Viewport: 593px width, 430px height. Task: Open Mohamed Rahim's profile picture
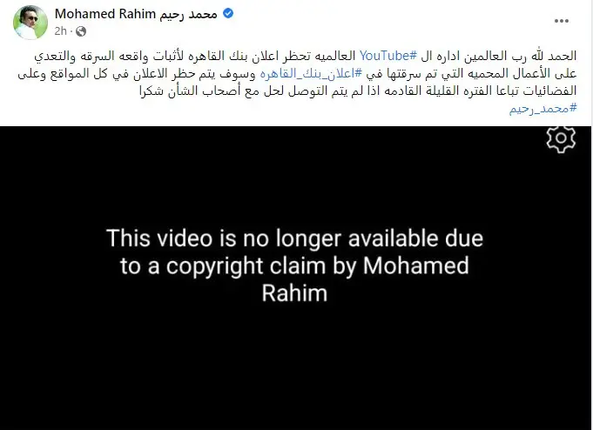[x=30, y=23]
